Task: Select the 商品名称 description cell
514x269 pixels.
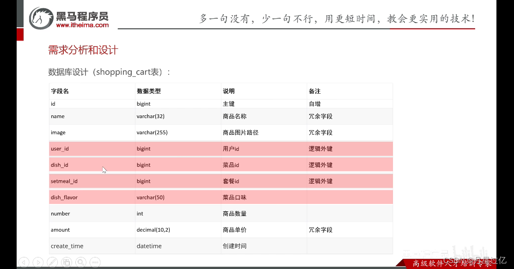Action: point(264,116)
